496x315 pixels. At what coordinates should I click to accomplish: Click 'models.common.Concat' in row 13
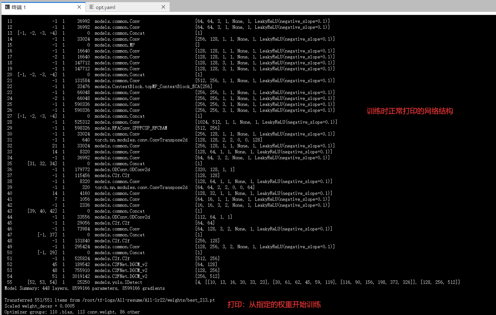click(120, 33)
